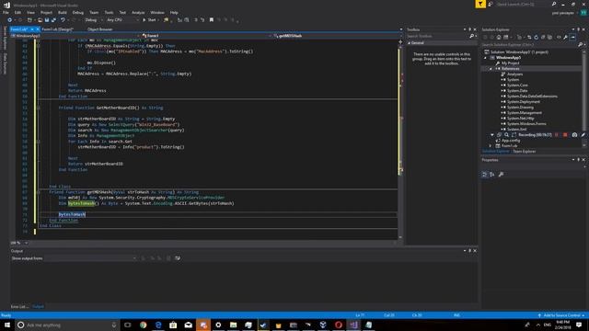The height and width of the screenshot is (331, 589).
Task: Click Alphabetical sort icon in Properties
Action: pyautogui.click(x=492, y=174)
